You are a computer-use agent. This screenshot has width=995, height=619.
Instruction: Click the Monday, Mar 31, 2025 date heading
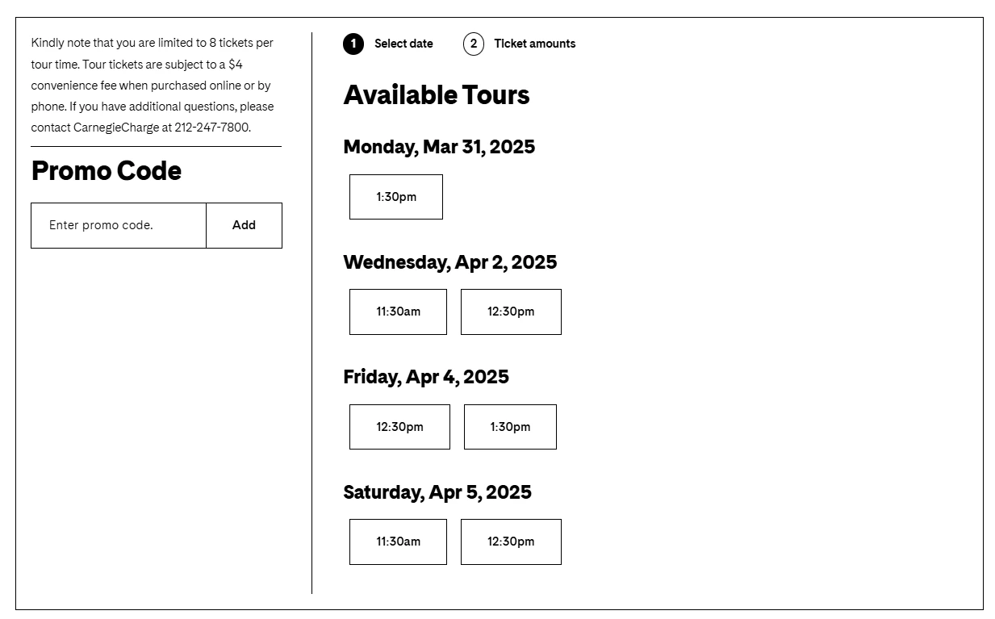click(439, 147)
